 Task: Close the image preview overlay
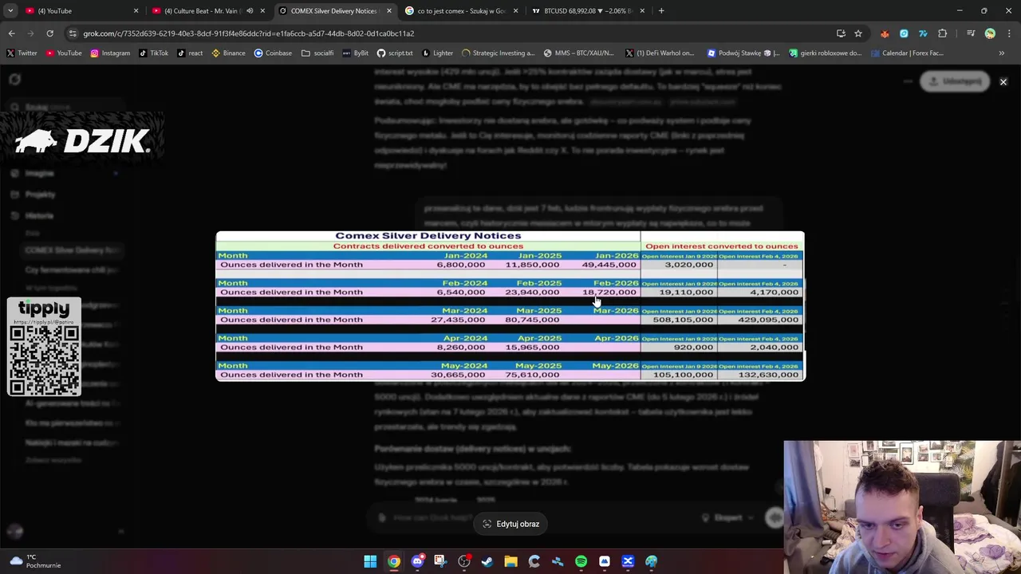1003,81
